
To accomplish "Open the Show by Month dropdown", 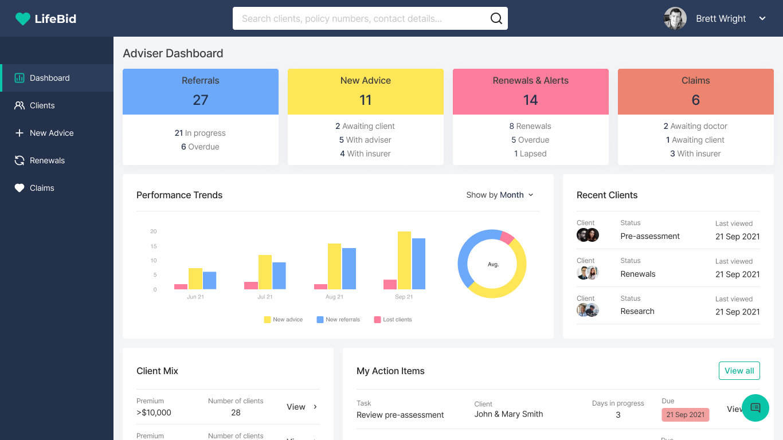I will coord(515,195).
